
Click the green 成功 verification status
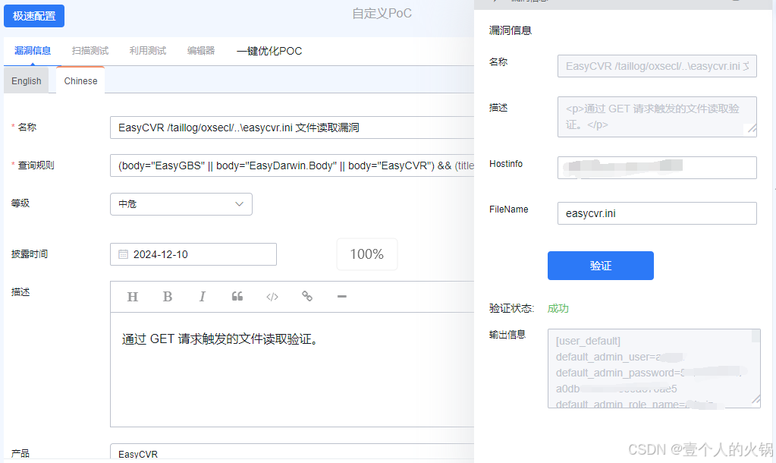(558, 308)
